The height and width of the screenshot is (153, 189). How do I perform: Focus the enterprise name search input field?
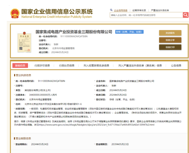click(x=146, y=15)
